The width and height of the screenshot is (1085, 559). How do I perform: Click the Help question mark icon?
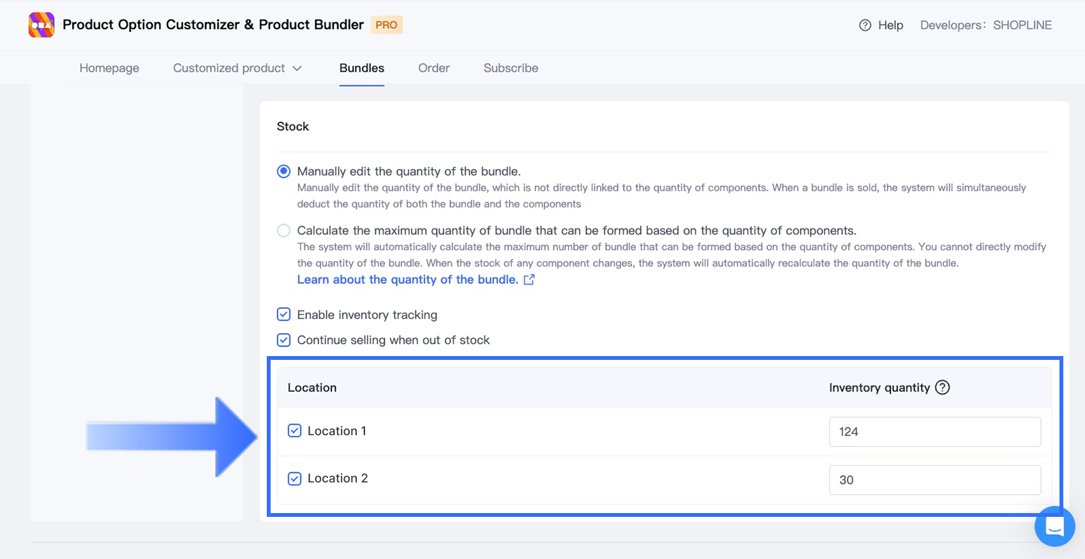click(x=865, y=26)
